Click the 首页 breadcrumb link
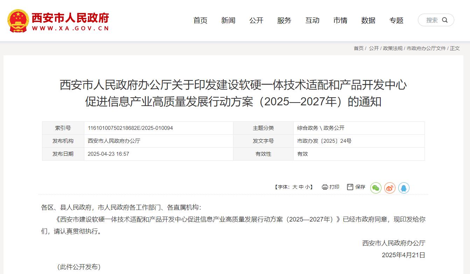470x274 pixels. [358, 48]
